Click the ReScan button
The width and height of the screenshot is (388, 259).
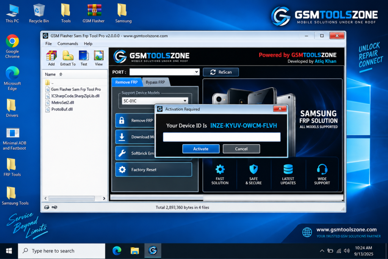[x=221, y=72]
